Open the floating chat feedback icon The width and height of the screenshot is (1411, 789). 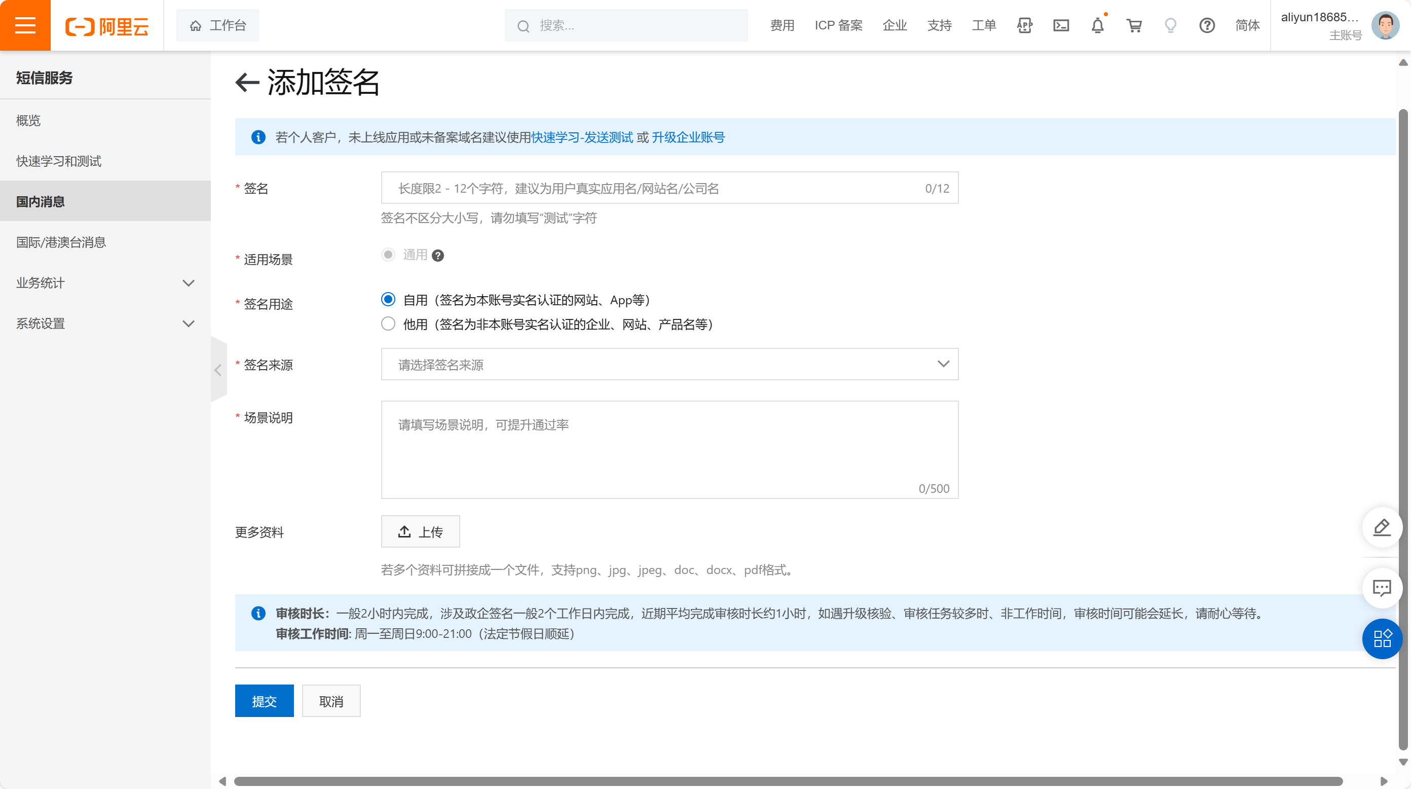point(1382,588)
